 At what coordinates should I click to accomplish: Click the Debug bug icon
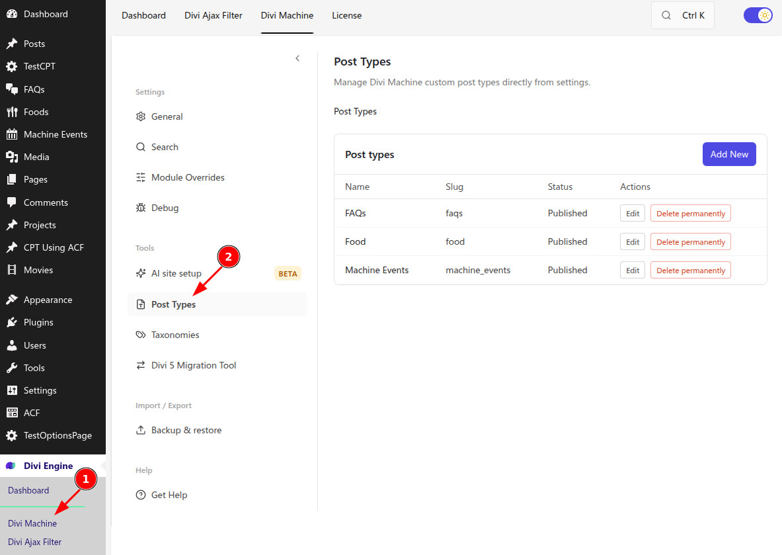pyautogui.click(x=141, y=208)
